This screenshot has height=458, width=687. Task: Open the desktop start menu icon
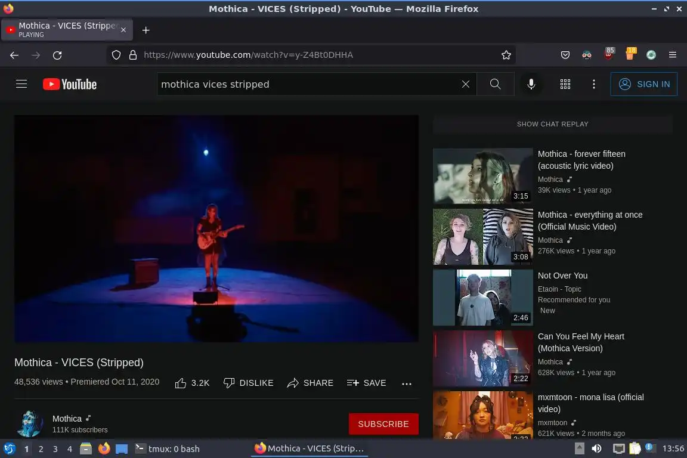pyautogui.click(x=9, y=448)
